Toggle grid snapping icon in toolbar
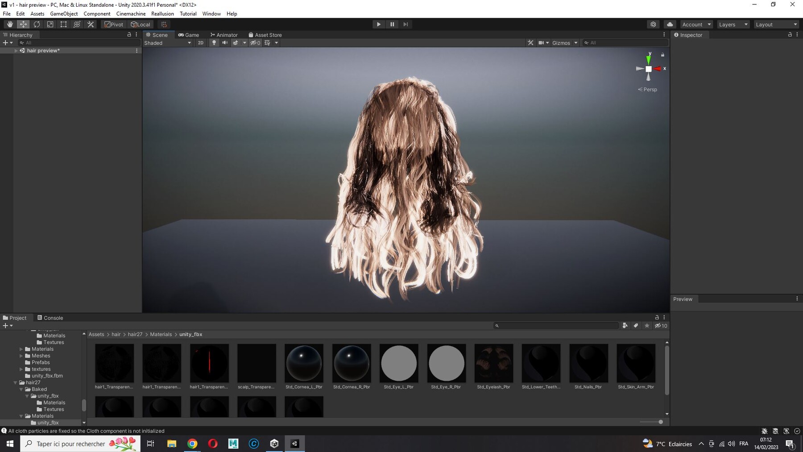Viewport: 803px width, 452px height. (x=164, y=24)
